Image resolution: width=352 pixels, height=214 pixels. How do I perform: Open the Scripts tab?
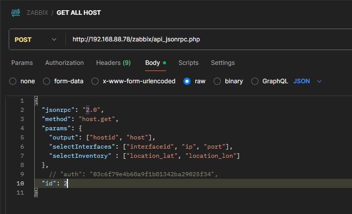pyautogui.click(x=189, y=63)
